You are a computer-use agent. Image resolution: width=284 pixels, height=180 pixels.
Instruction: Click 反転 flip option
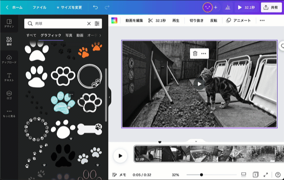213,21
